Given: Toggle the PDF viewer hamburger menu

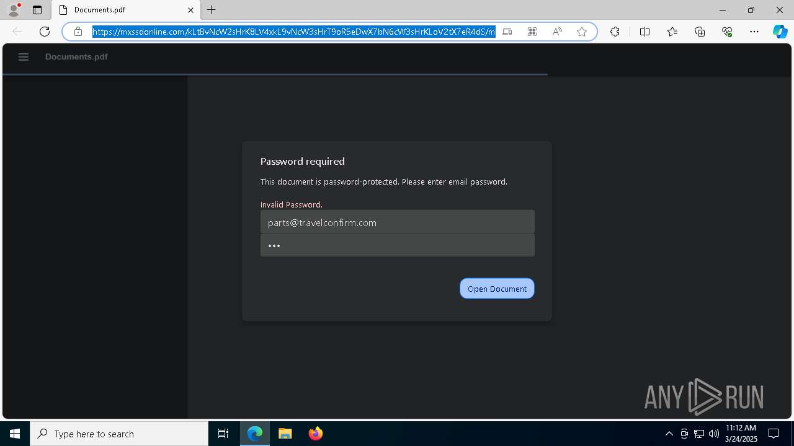Looking at the screenshot, I should coord(24,57).
